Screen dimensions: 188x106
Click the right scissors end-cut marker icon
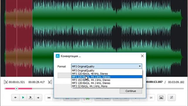[x=50, y=82]
